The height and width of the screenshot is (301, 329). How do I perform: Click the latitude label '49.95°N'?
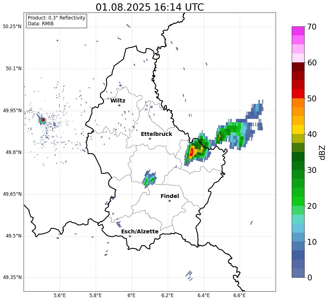(12, 111)
